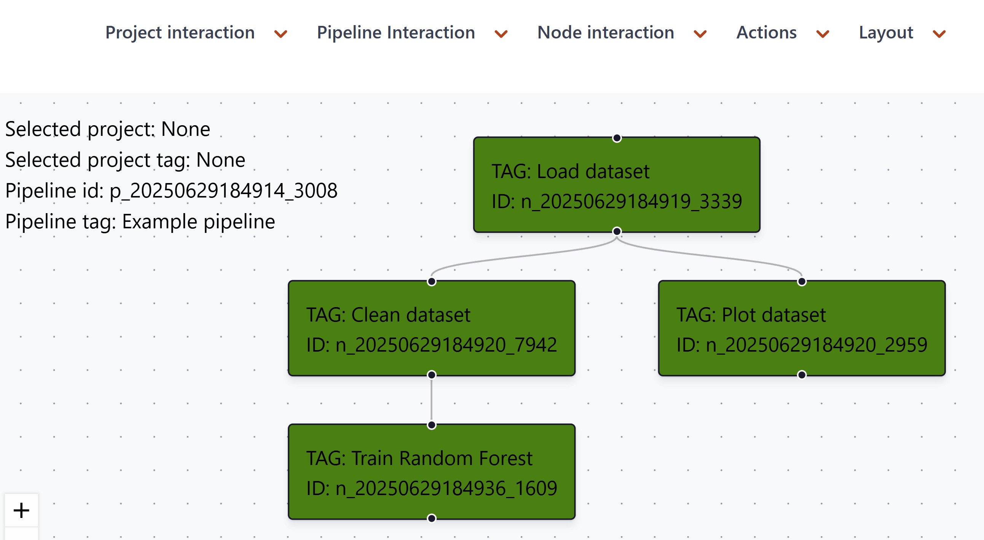Click bottom handle of Train Random Forest node

(x=432, y=518)
